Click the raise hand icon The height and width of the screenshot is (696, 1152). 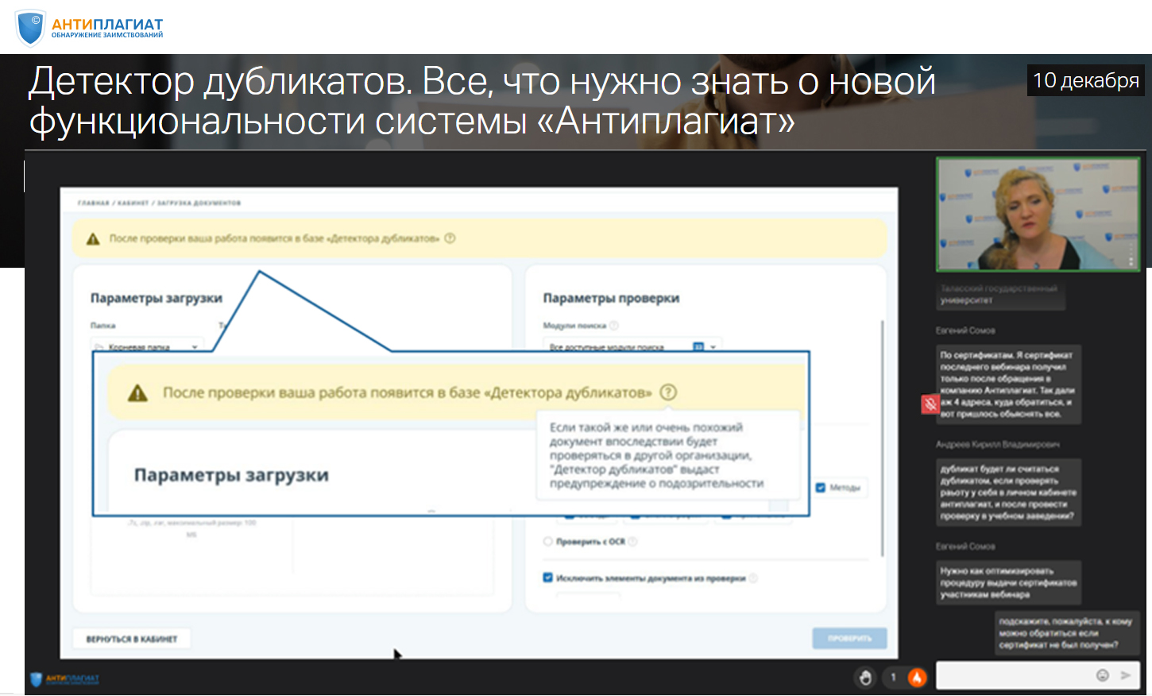click(x=865, y=677)
